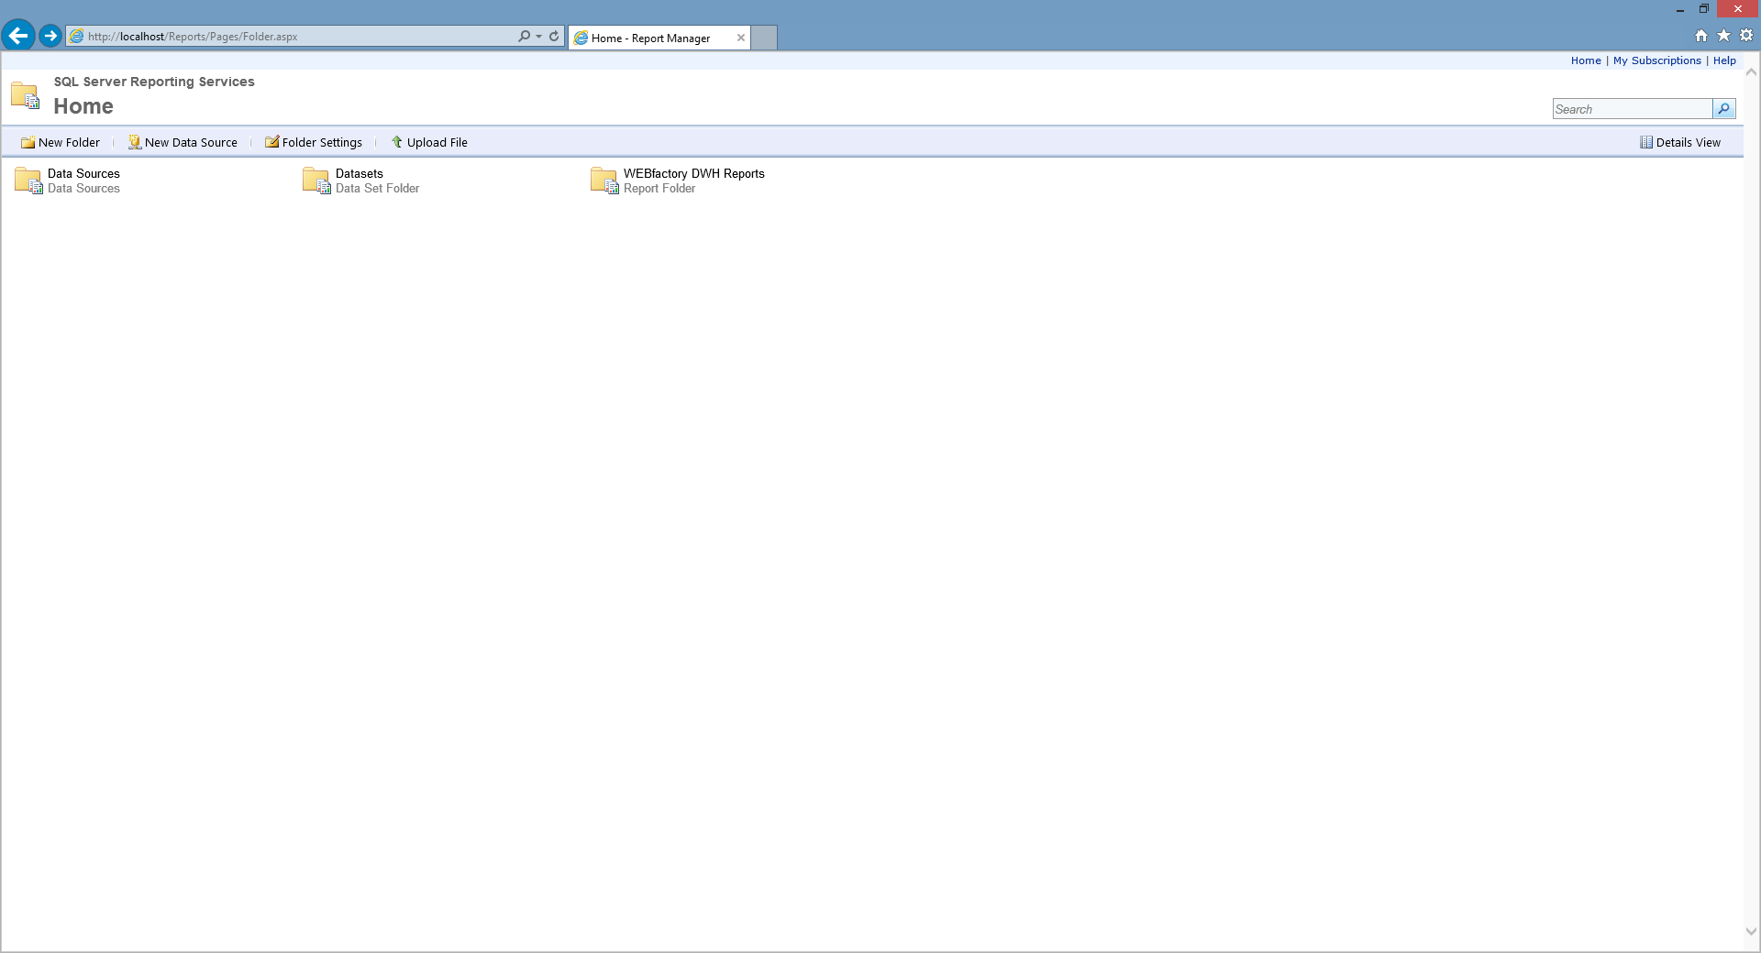
Task: Refresh the page with the reload icon
Action: [x=554, y=37]
